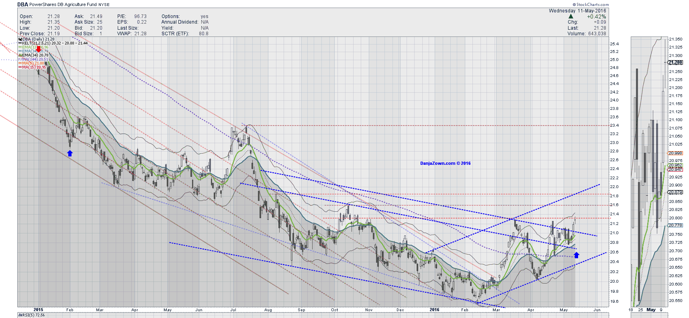Click the 20.879 price flag on mini chart

pos(675,192)
